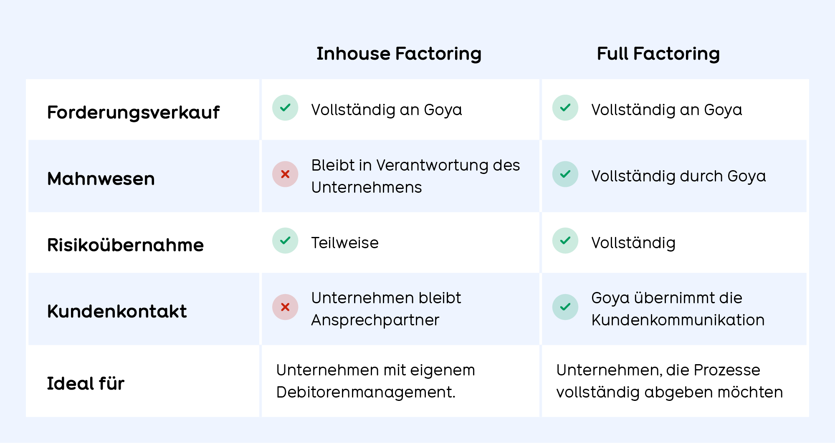The width and height of the screenshot is (835, 443).
Task: Click the checkmark icon next to Teilweise
Action: tap(285, 241)
